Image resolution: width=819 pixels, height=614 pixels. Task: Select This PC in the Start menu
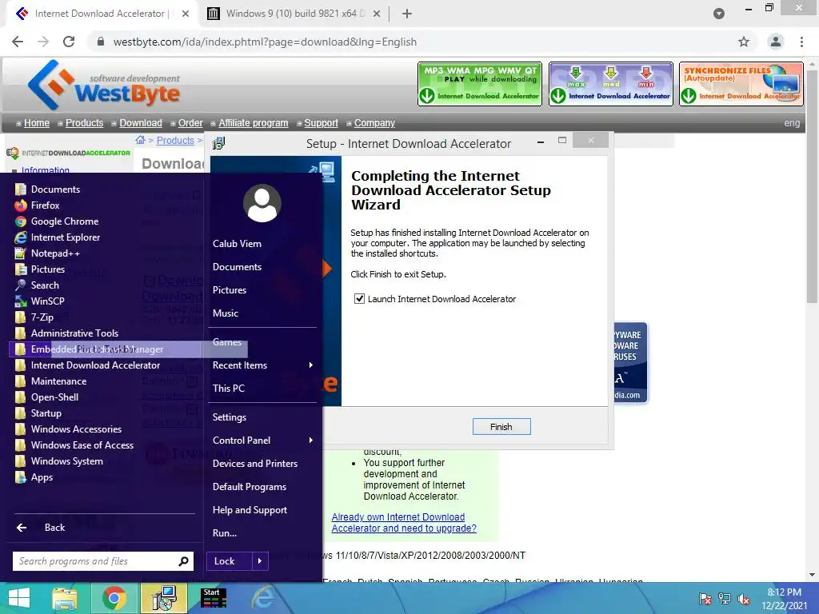click(x=228, y=389)
